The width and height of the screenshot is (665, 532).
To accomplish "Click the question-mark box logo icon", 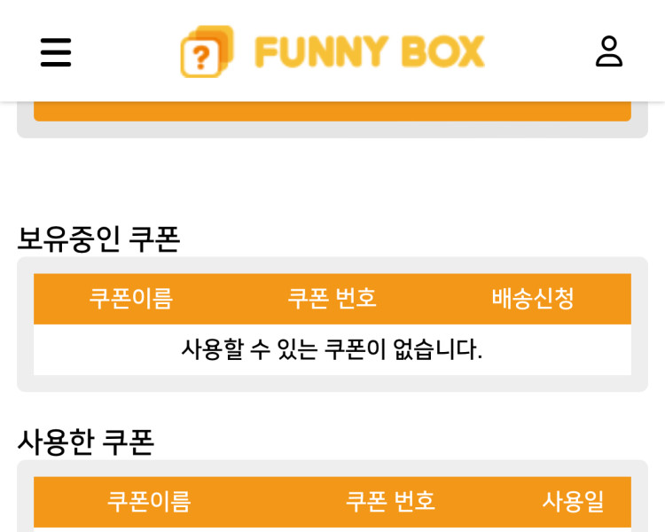I will [207, 52].
